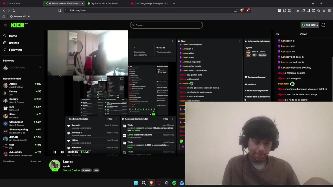Open Brave Shields icon
Screen dimensions: 333x187
242,10
